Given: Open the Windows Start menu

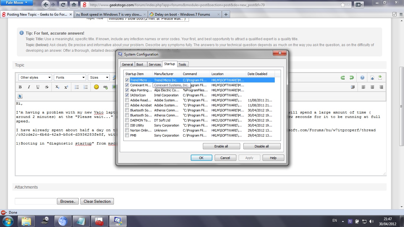Looking at the screenshot, I should (x=8, y=221).
